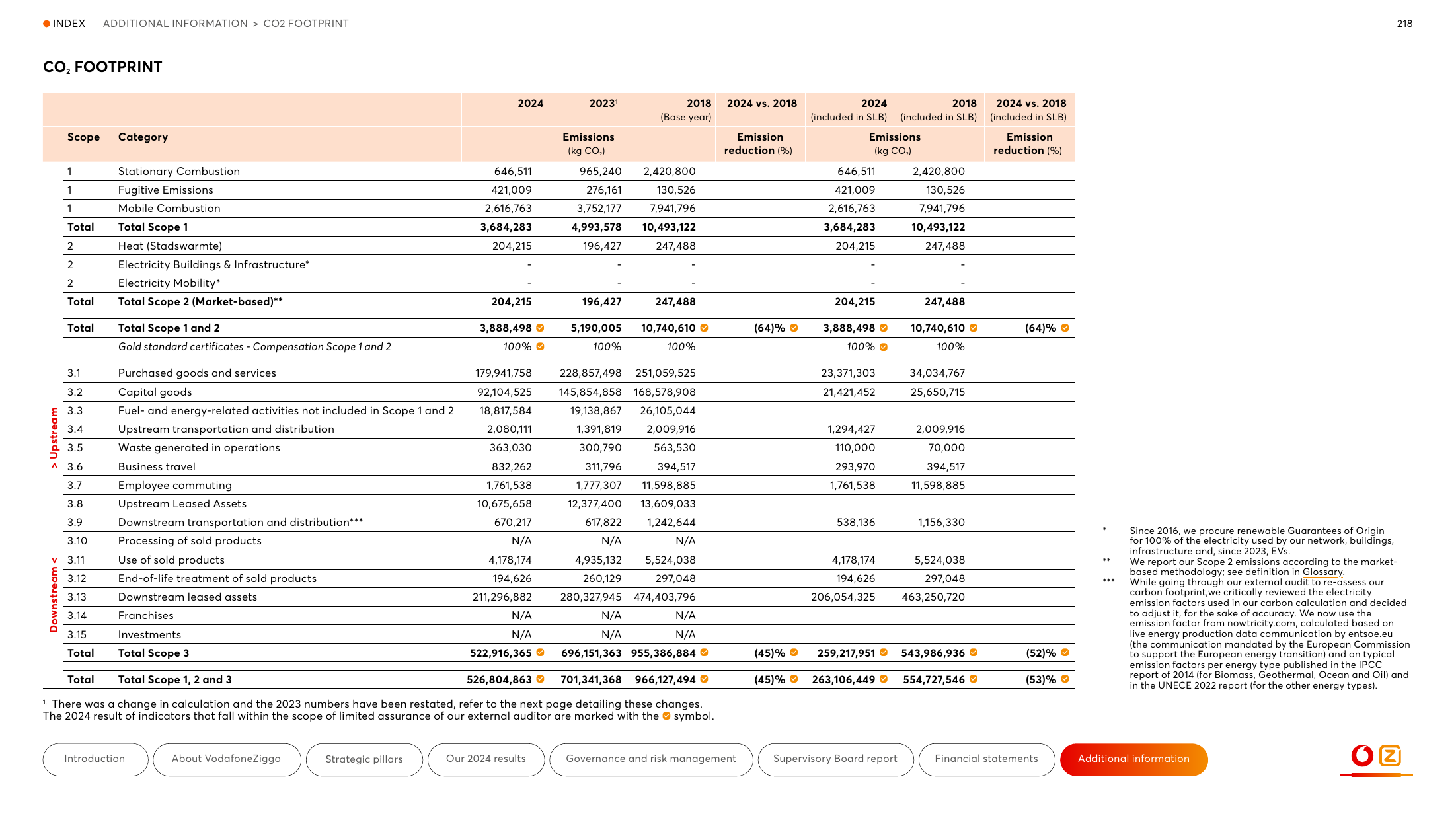Viewport: 1456px width, 820px height.
Task: Click the checkmark beside 966,127,494
Action: (x=704, y=679)
